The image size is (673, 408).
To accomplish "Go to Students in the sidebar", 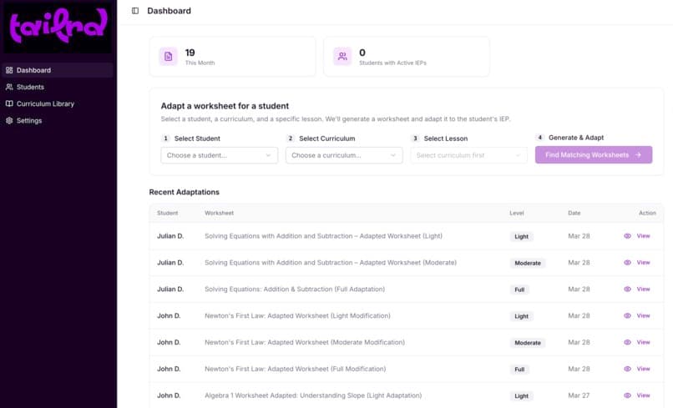I will pos(58,87).
